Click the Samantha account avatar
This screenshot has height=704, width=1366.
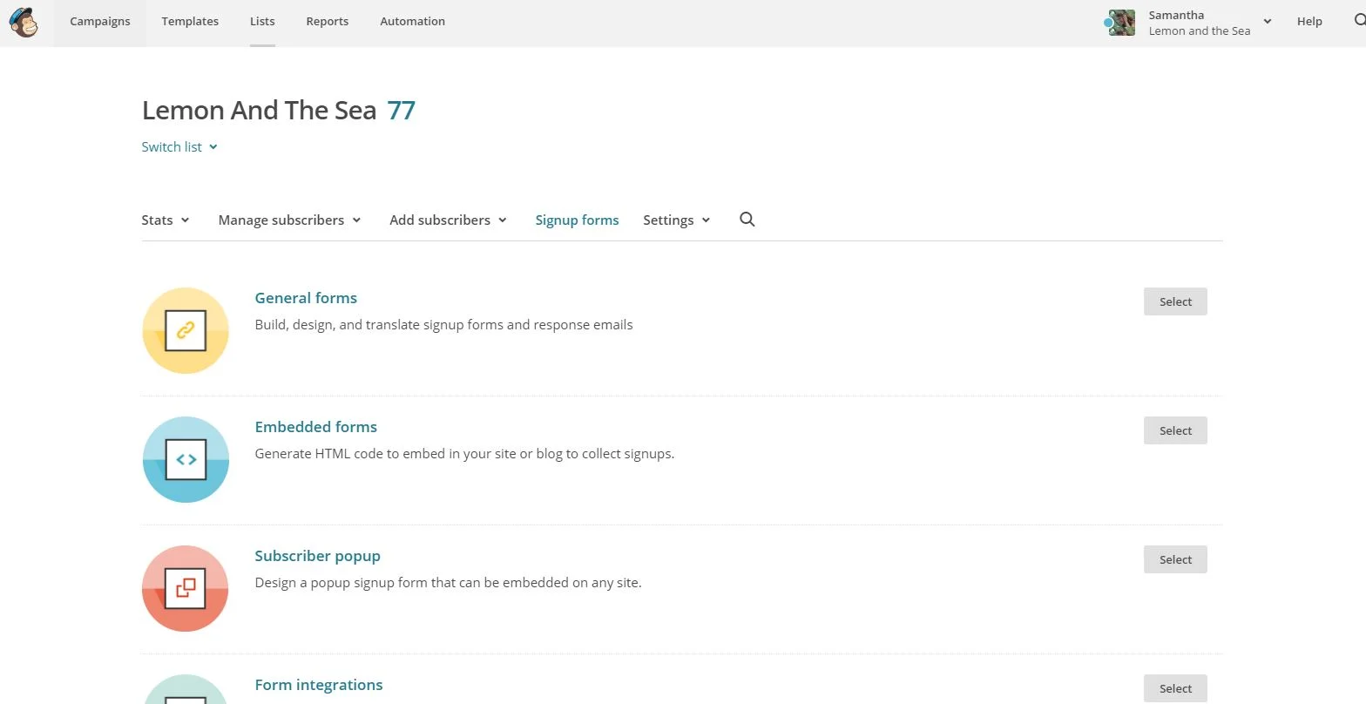pyautogui.click(x=1121, y=23)
